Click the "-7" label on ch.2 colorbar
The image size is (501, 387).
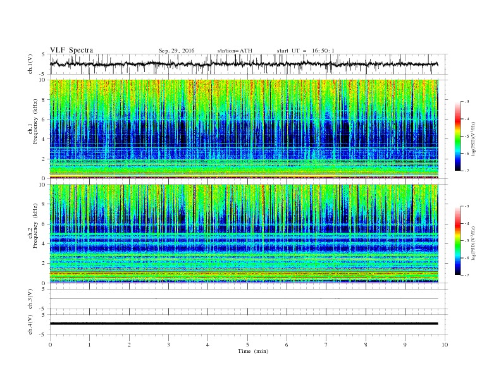coord(467,275)
